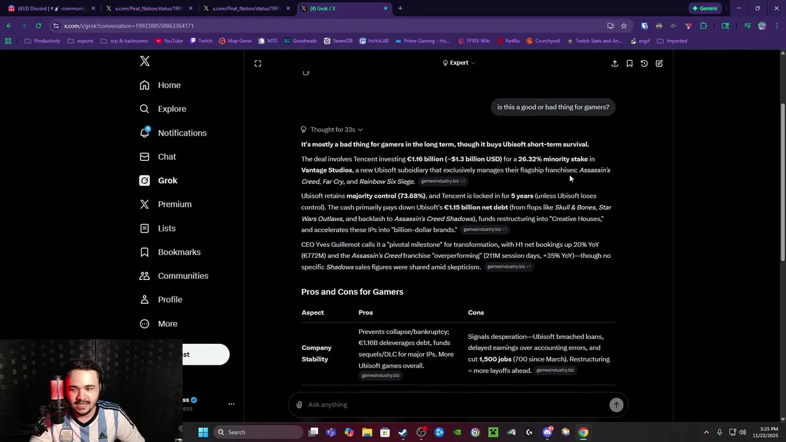Click the share conversation icon
The image size is (786, 442).
(x=615, y=63)
